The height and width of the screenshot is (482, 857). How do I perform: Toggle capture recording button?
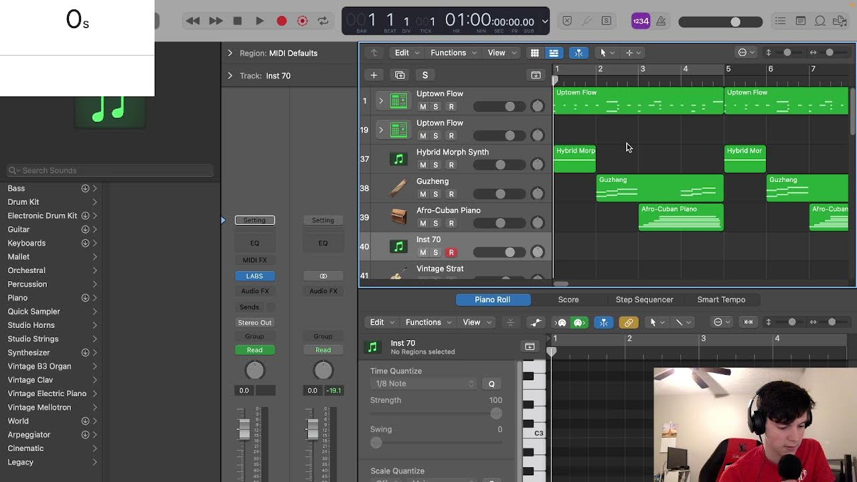pyautogui.click(x=303, y=21)
